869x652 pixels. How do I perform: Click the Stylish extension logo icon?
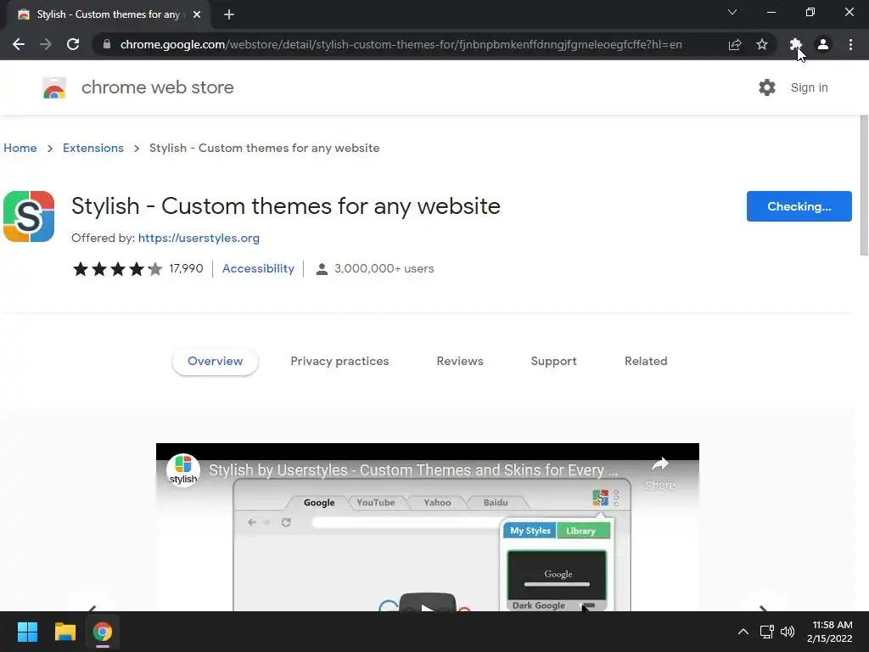click(x=29, y=216)
